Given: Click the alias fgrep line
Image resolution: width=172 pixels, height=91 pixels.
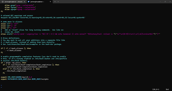Looking at the screenshot, I should click(x=20, y=7).
